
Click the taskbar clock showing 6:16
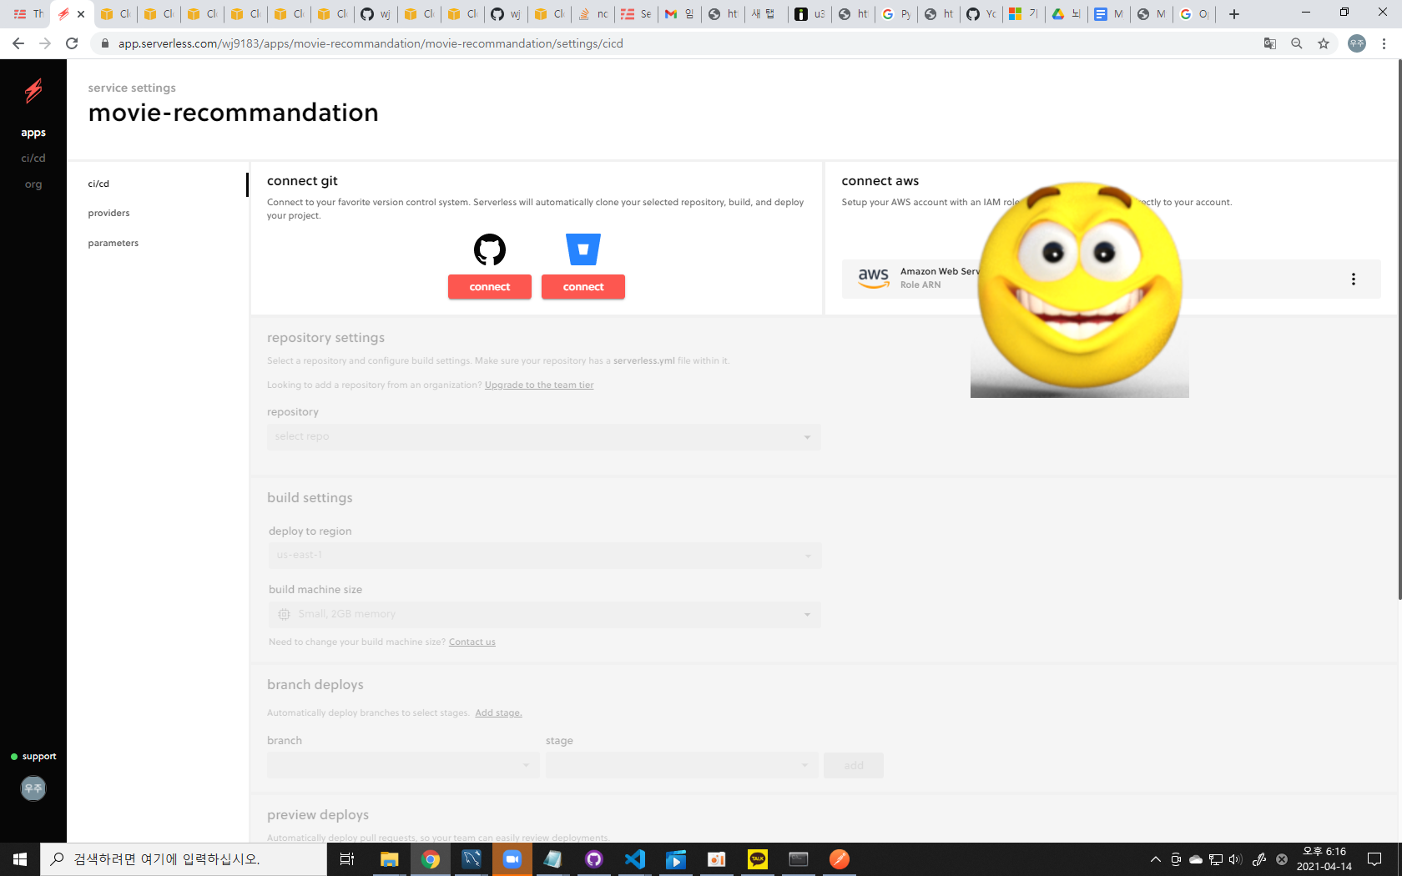tap(1324, 859)
